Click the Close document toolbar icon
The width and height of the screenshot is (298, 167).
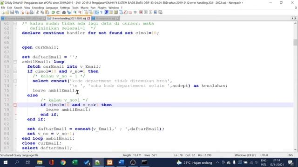point(22,13)
